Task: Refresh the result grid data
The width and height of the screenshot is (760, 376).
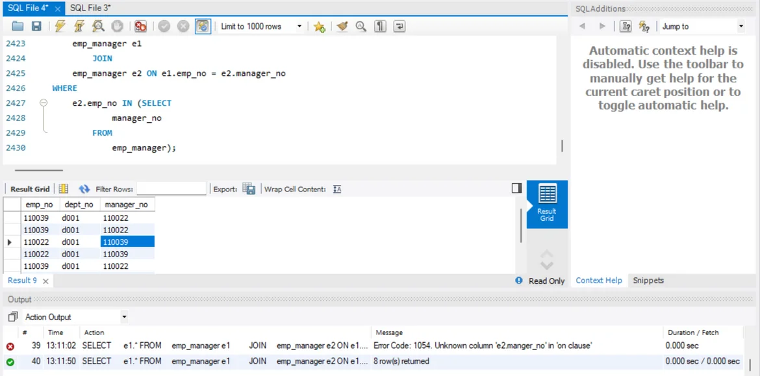Action: (x=84, y=189)
